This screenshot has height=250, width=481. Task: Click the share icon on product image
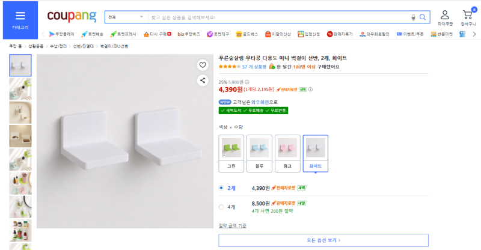(x=203, y=81)
